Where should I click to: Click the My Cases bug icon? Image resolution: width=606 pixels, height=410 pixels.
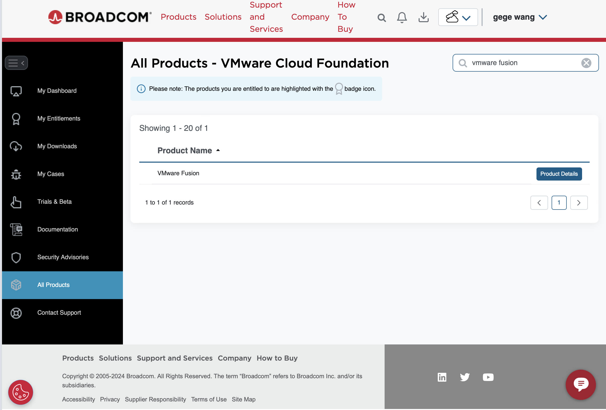(x=16, y=174)
